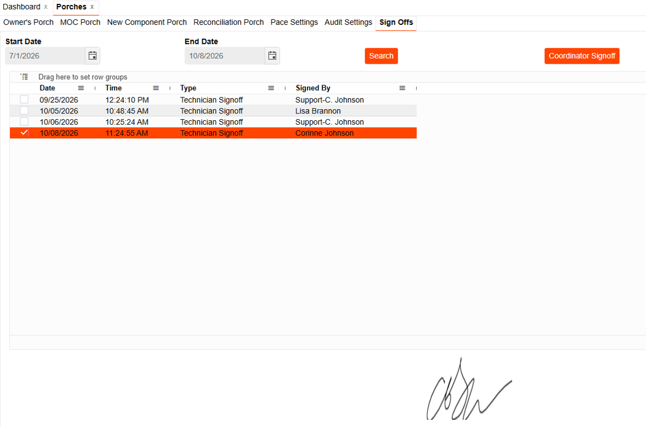Viewport: 646px width, 427px height.
Task: Open the MOC Porch tab
Action: coord(80,22)
